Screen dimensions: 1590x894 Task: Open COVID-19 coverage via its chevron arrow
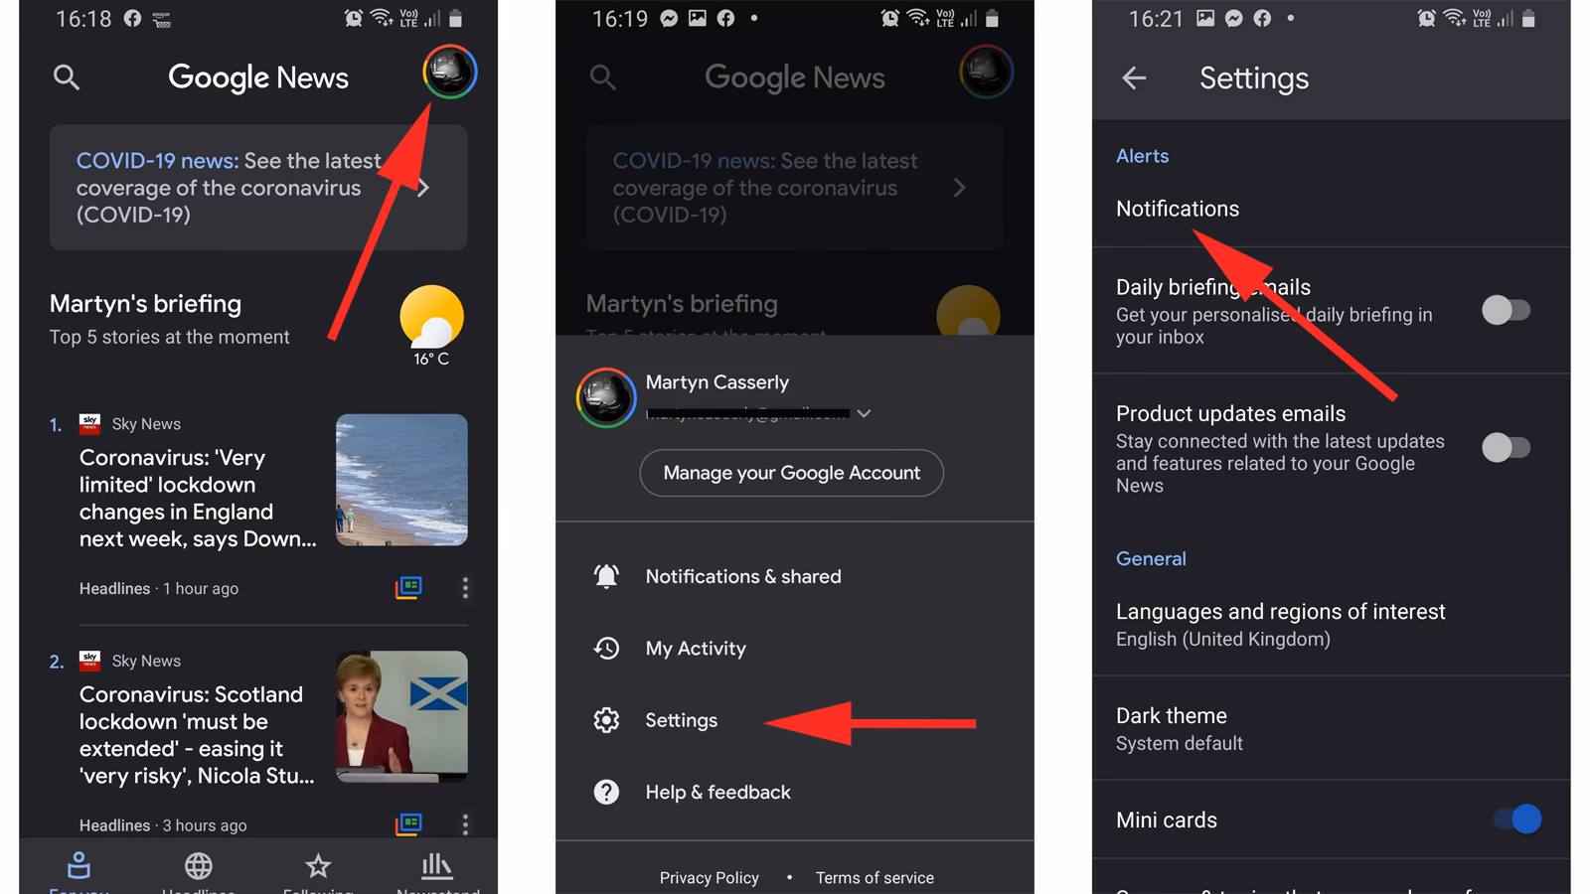pyautogui.click(x=424, y=188)
